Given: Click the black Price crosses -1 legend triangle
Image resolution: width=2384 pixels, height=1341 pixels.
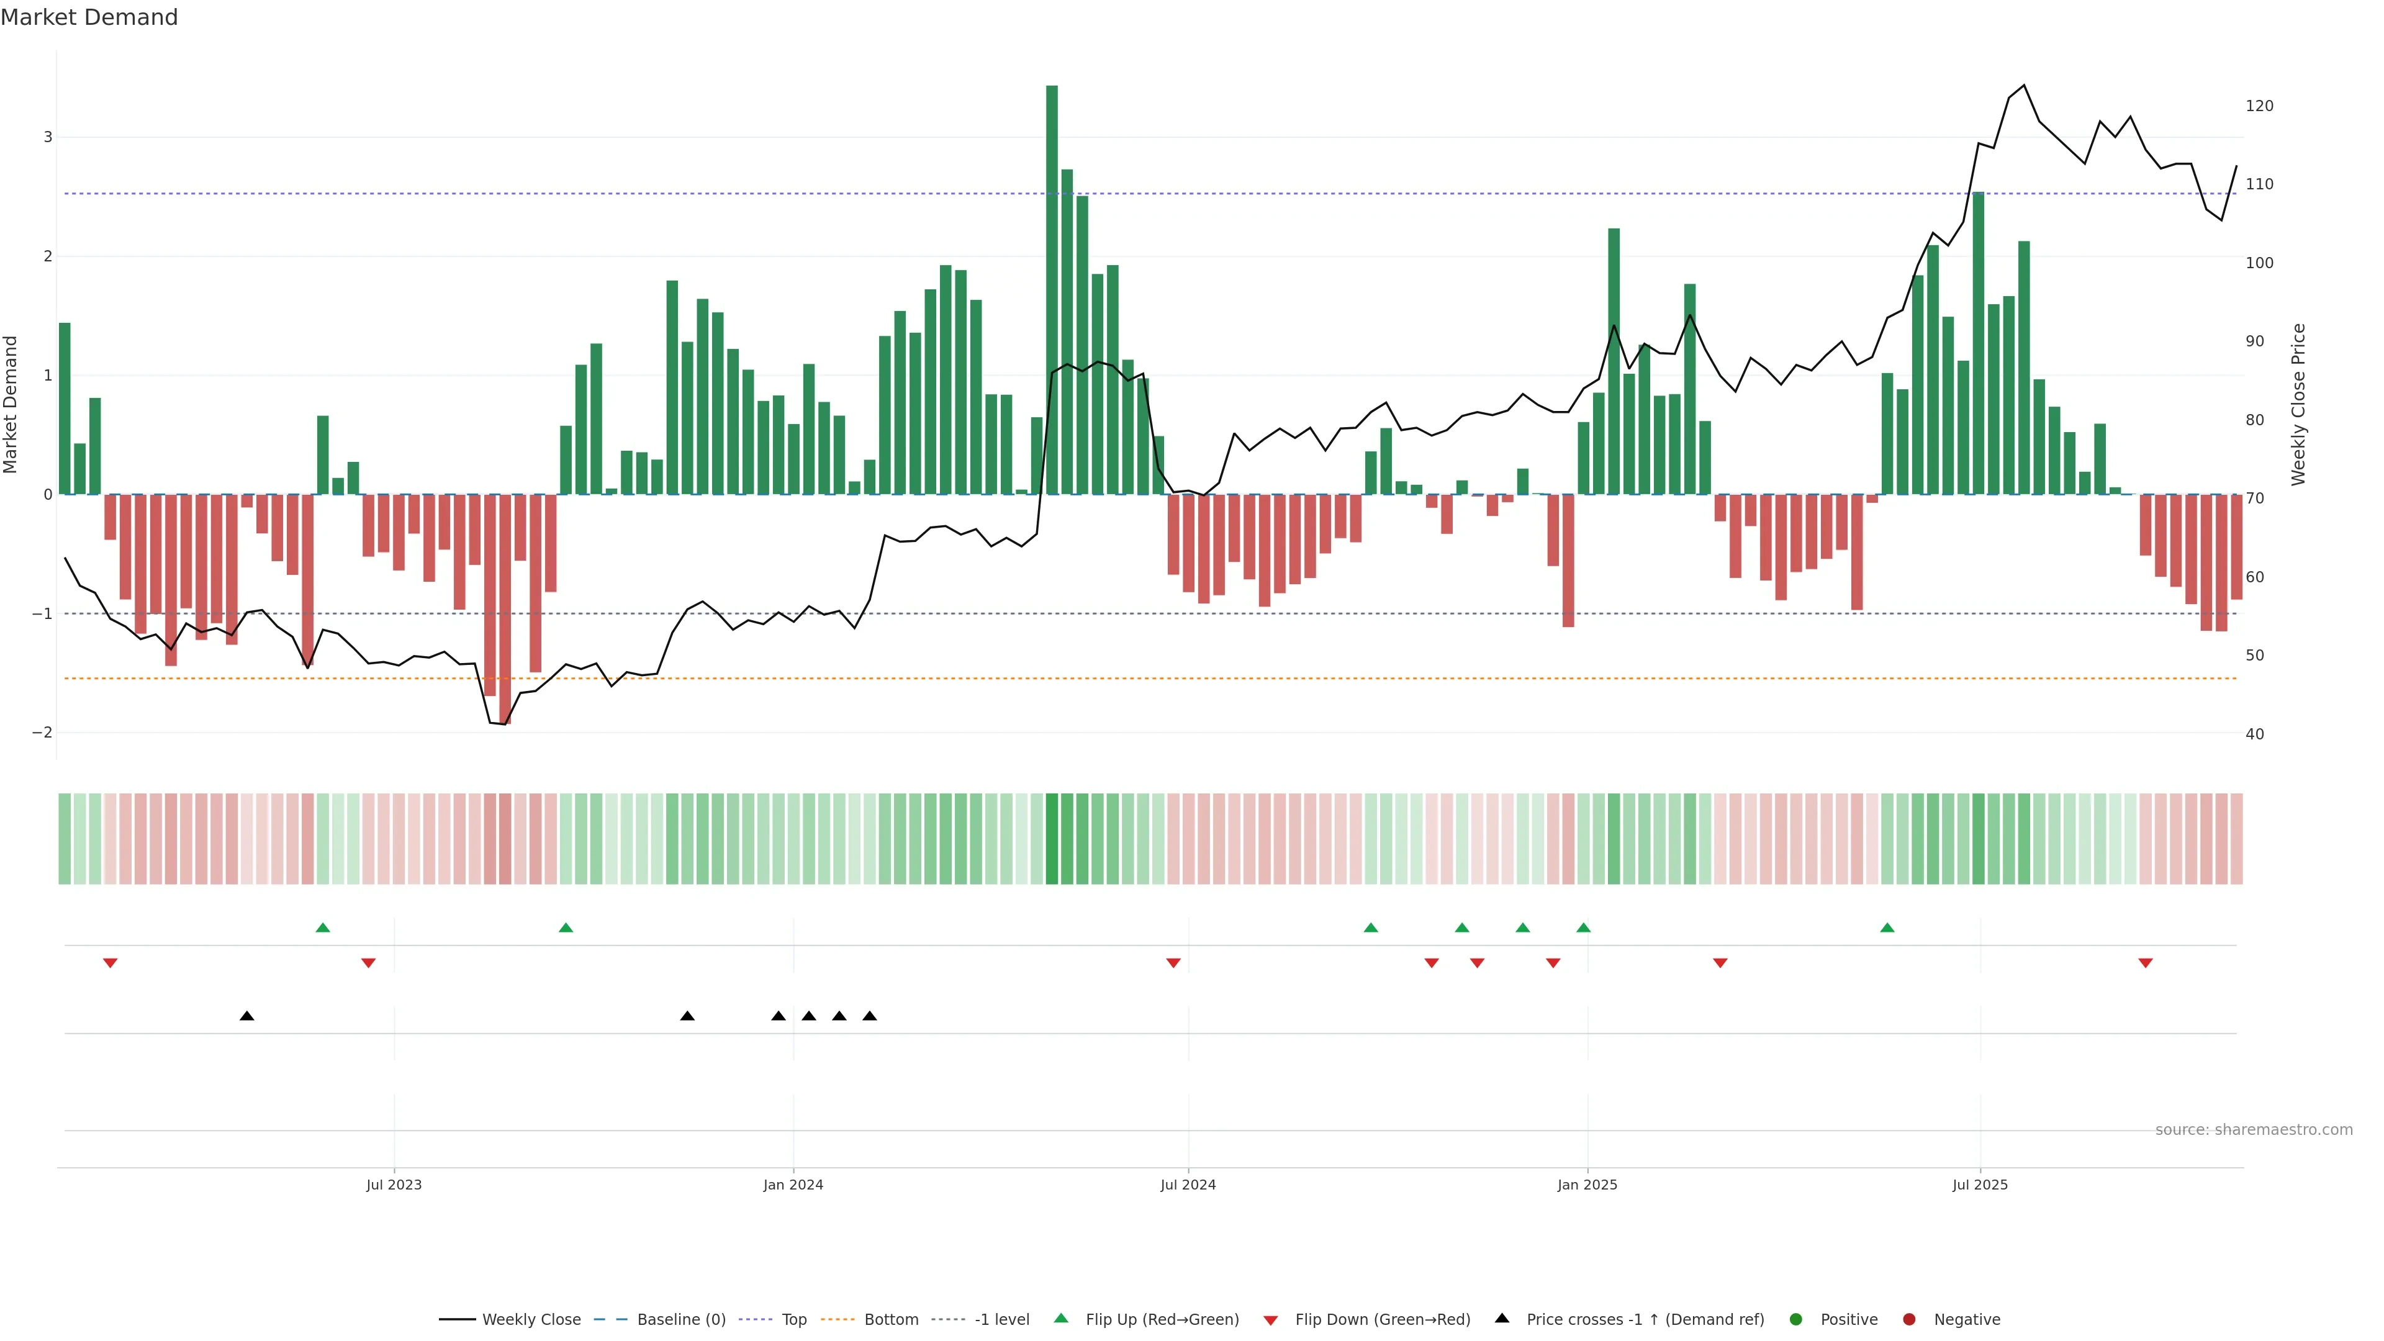Looking at the screenshot, I should 1501,1318.
